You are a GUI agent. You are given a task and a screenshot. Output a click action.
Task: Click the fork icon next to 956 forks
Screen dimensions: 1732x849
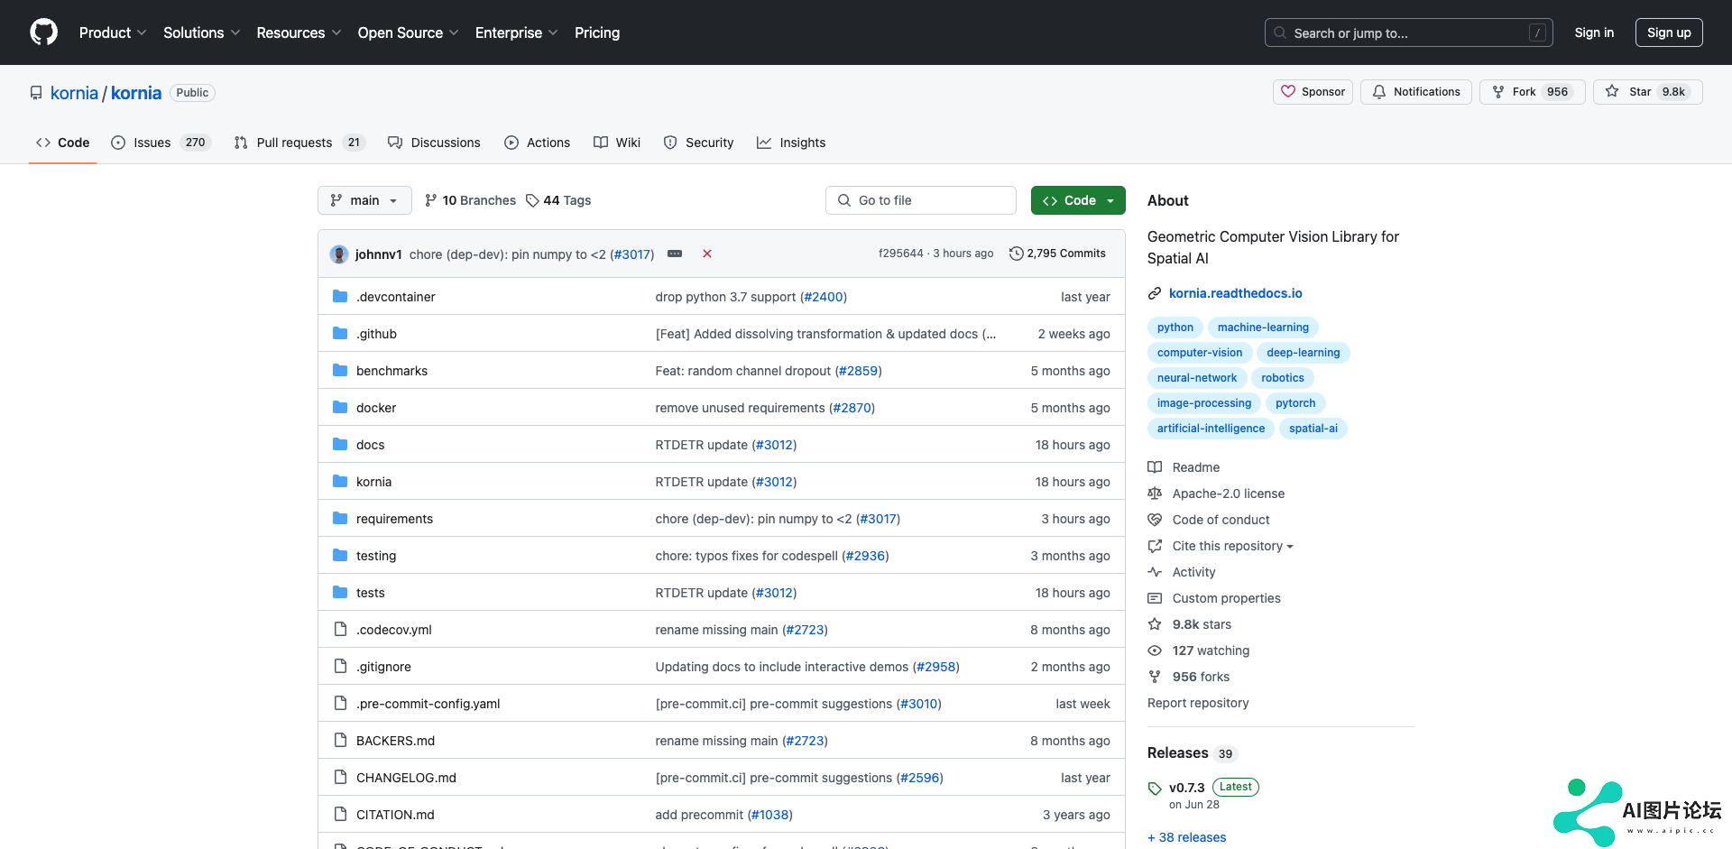1155,676
